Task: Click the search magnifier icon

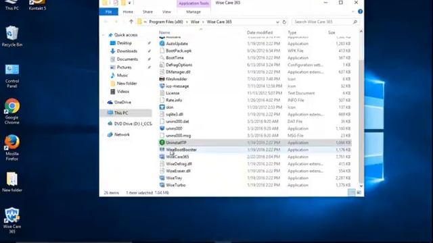Action: coord(355,22)
